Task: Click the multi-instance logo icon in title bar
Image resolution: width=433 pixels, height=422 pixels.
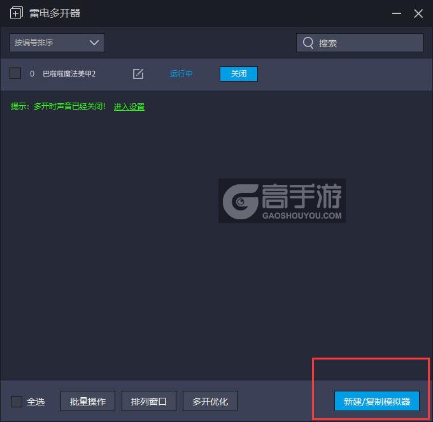Action: tap(17, 13)
